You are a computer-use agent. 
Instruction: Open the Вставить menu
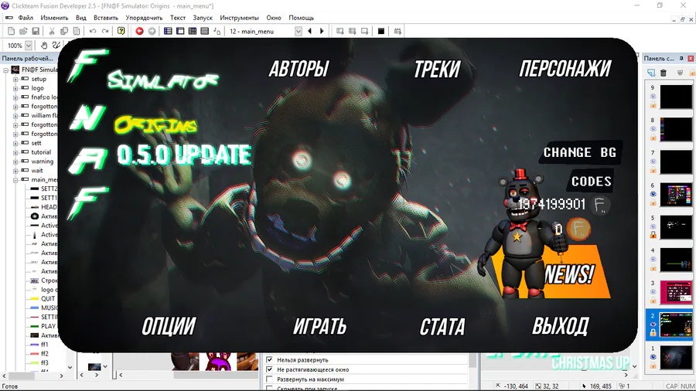coord(106,18)
